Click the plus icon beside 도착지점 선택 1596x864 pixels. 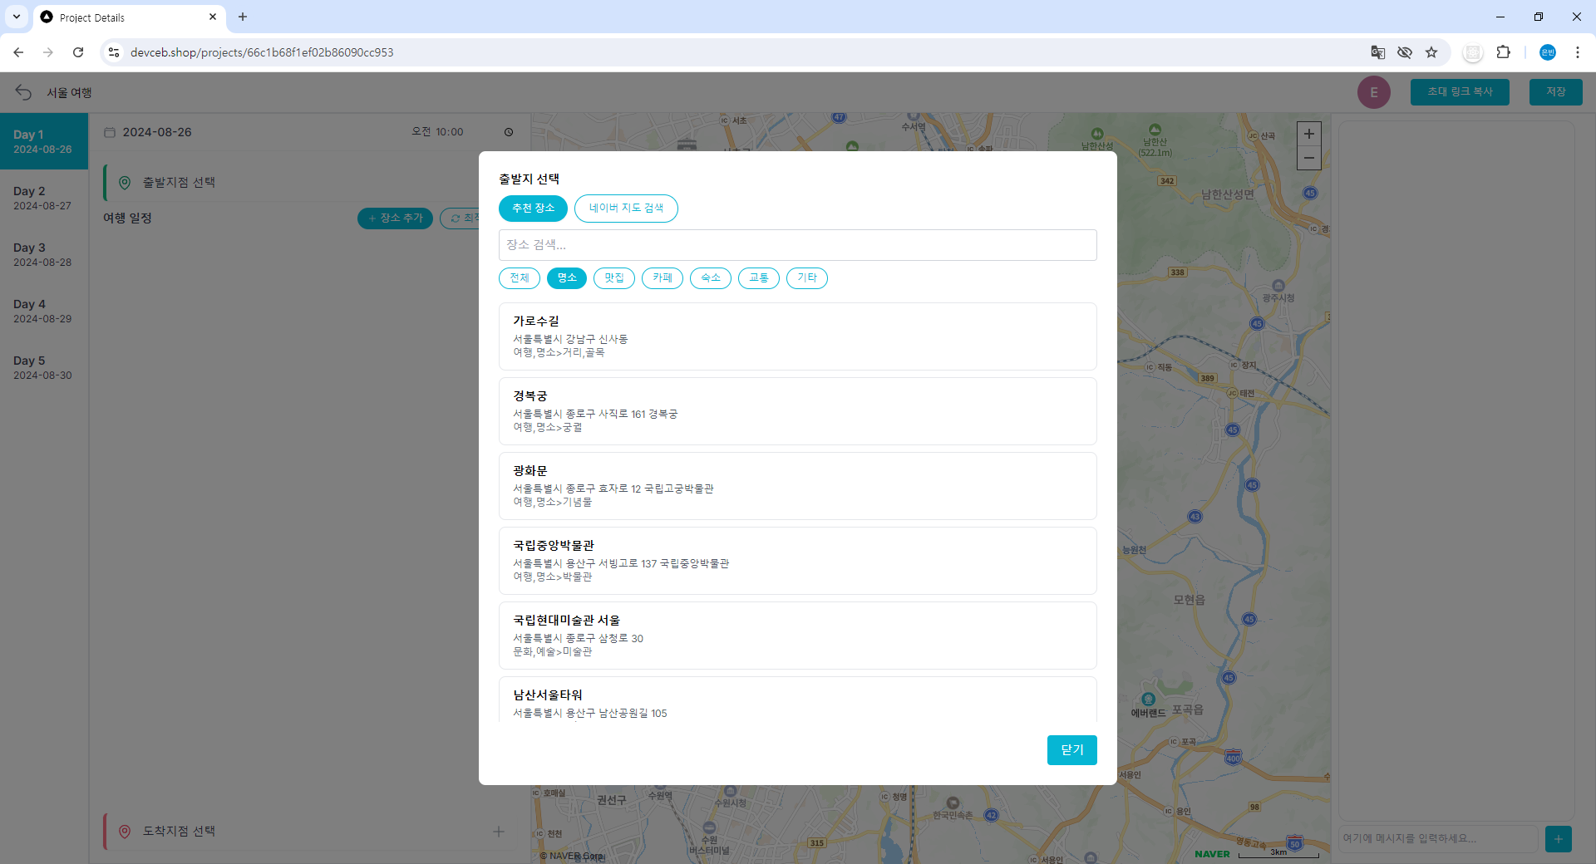[x=499, y=831]
